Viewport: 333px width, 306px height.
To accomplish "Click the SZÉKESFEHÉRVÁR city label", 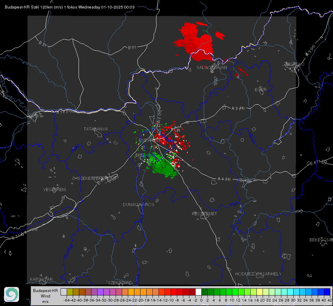I will pyautogui.click(x=97, y=178).
